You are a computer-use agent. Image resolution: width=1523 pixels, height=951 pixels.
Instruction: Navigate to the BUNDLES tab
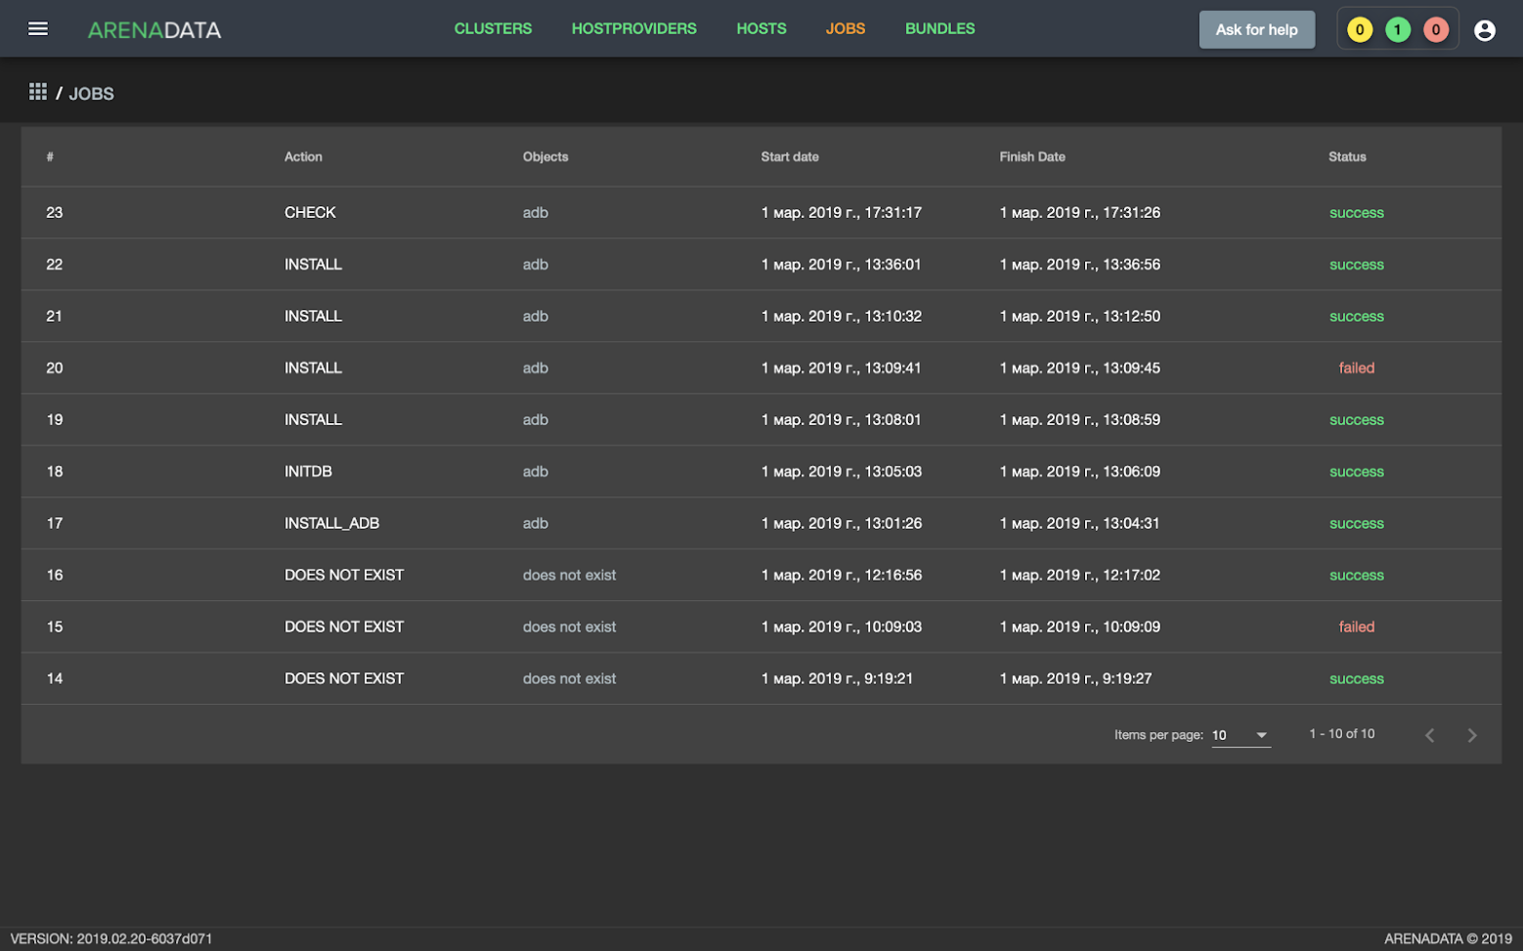(939, 29)
